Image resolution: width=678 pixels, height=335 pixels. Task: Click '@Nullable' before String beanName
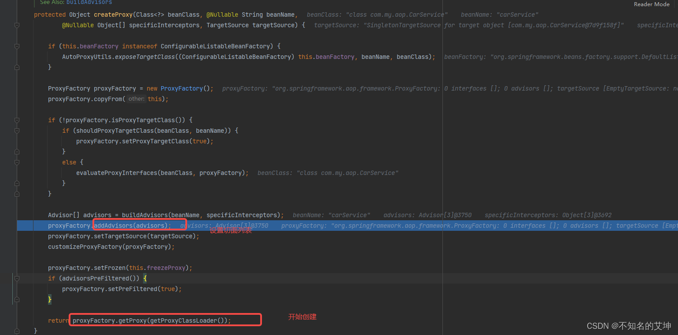tap(222, 15)
